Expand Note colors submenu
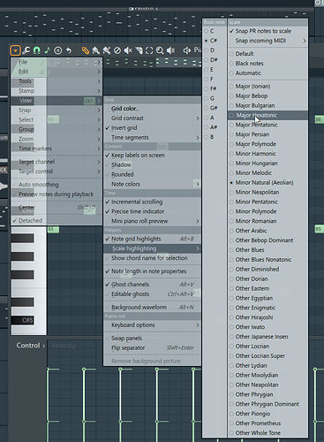324x442 pixels. tap(152, 184)
